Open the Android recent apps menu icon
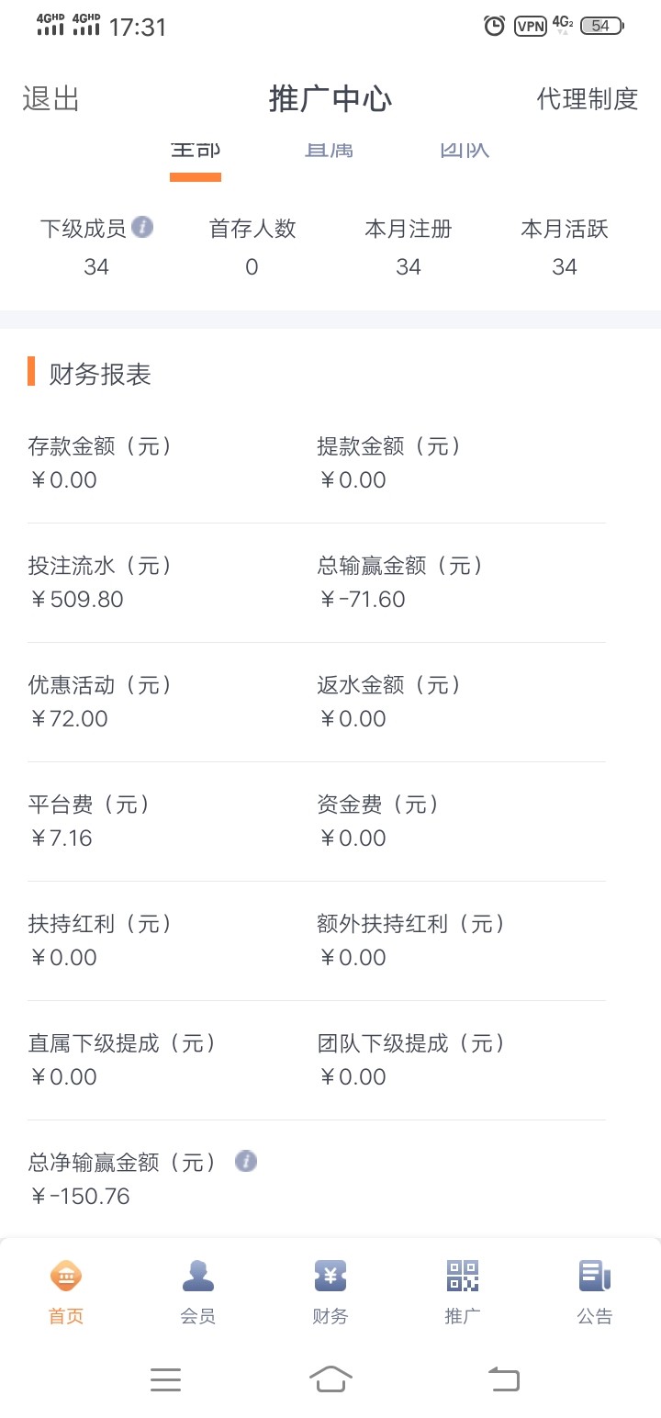661x1418 pixels. click(165, 1379)
